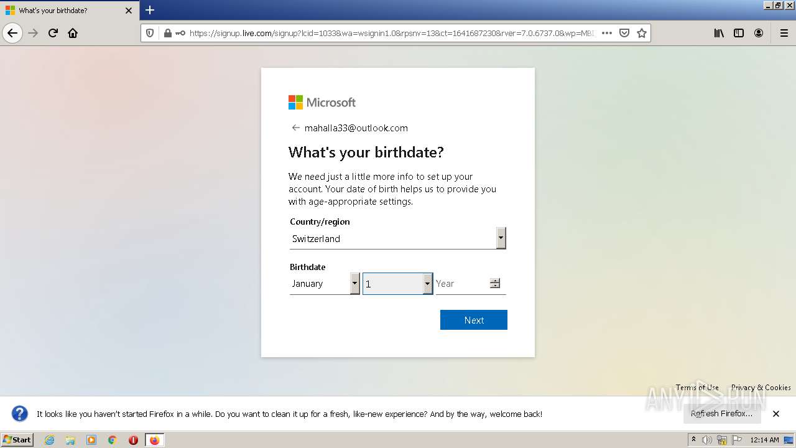The image size is (796, 448).
Task: Open the Firefox home page
Action: (x=73, y=33)
